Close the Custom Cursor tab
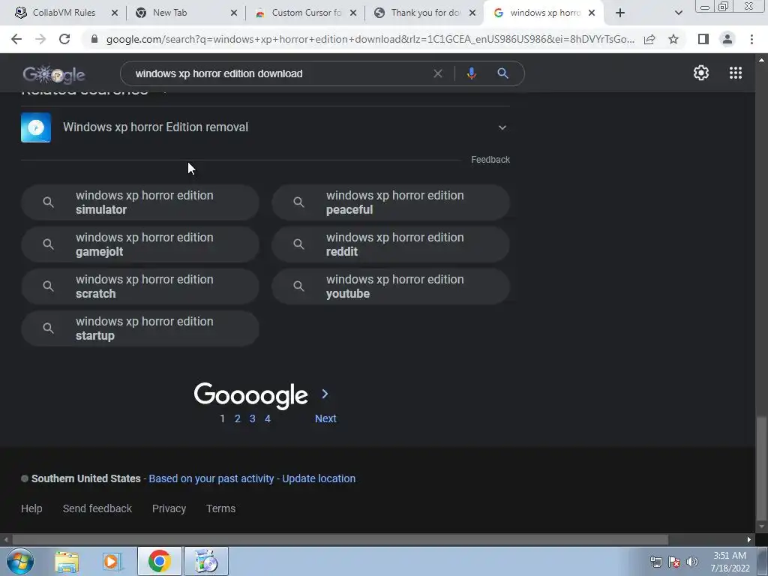This screenshot has width=768, height=576. [353, 13]
